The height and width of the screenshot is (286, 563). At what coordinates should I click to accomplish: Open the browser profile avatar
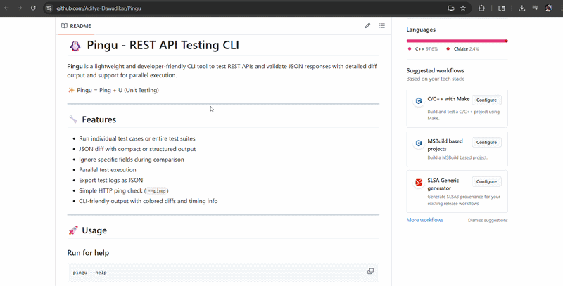tap(548, 8)
